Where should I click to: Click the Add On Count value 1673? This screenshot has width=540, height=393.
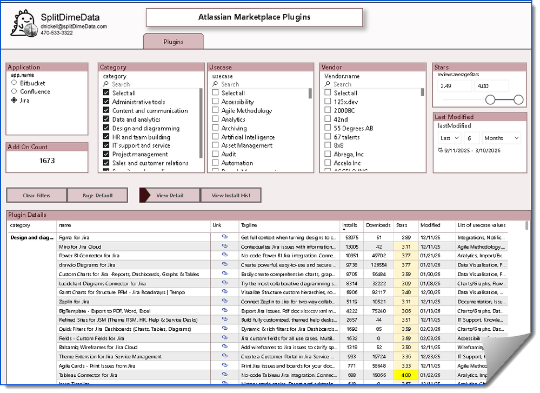pos(47,161)
